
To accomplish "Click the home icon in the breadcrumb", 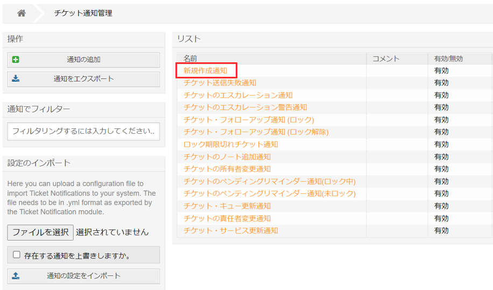I will [x=22, y=13].
